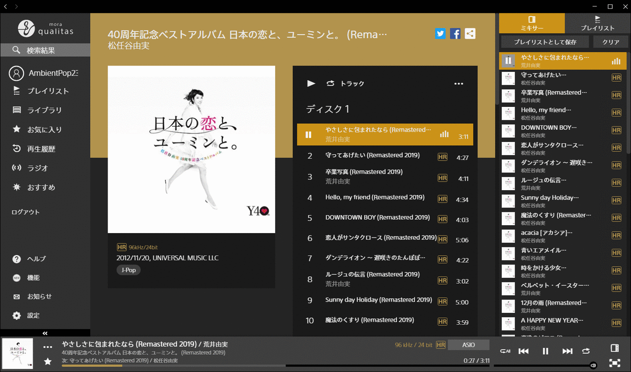
Task: Seek within the playback progress bar
Action: pos(276,366)
